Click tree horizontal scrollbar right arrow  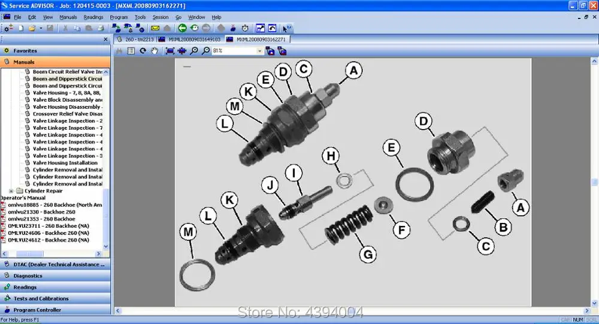pyautogui.click(x=99, y=253)
